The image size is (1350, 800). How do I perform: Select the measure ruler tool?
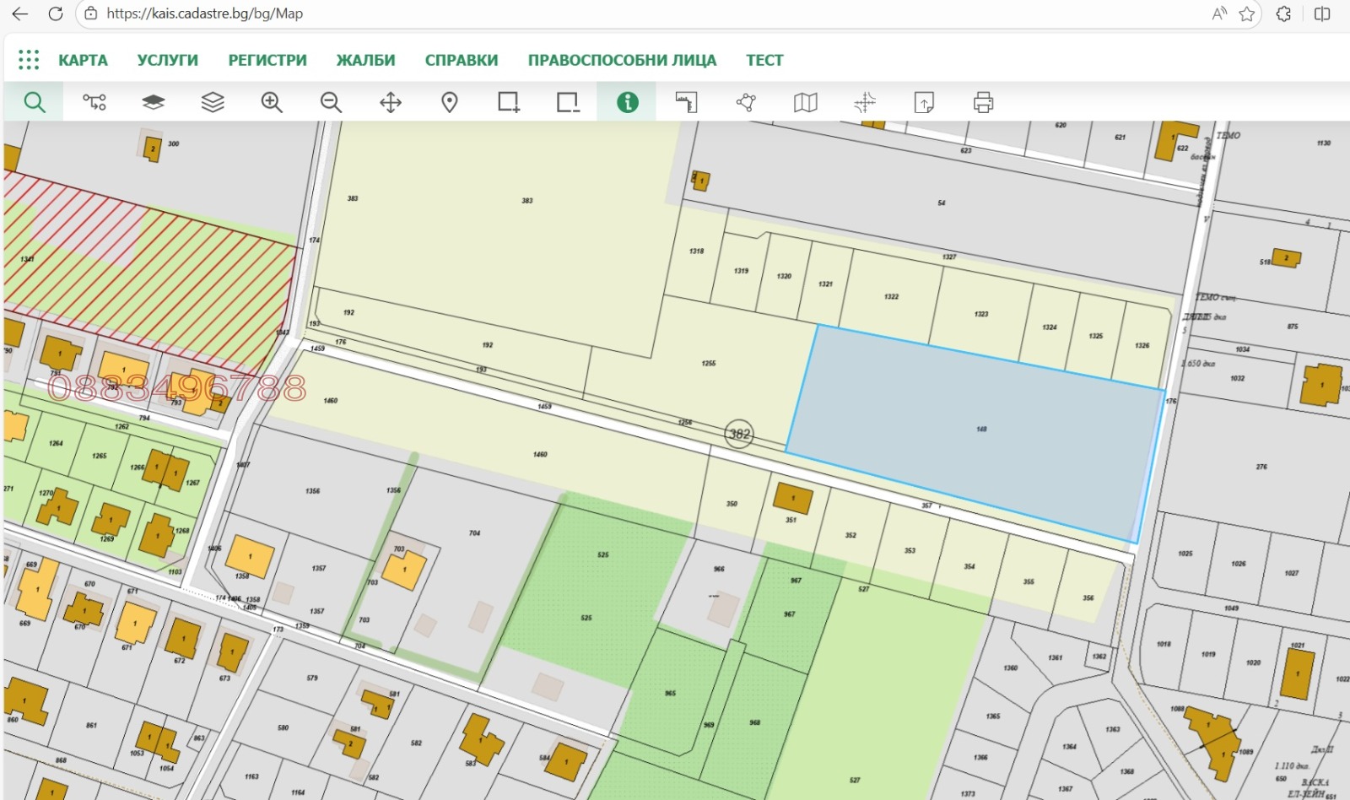point(687,103)
